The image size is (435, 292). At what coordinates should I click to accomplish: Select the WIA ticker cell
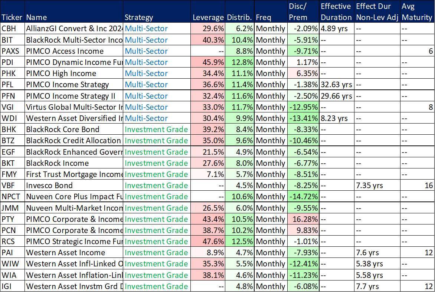[x=12, y=275]
